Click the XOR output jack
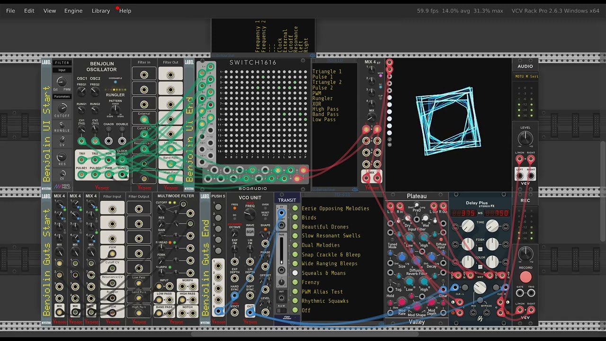 click(x=108, y=160)
